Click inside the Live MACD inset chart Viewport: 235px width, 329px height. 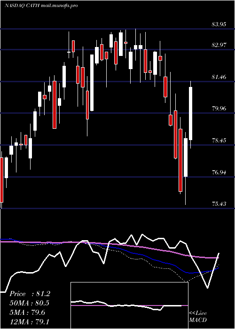coord(129,305)
